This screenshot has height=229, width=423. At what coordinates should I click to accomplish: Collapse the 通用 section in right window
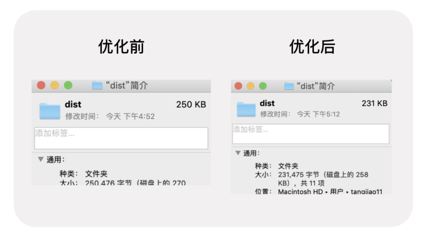[238, 153]
